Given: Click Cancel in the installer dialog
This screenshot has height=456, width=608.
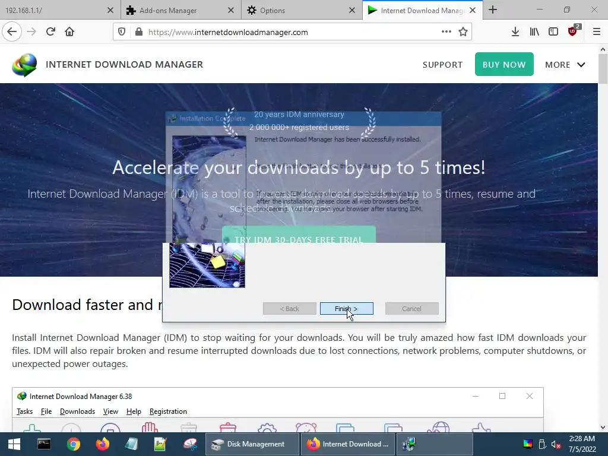Looking at the screenshot, I should [x=412, y=309].
